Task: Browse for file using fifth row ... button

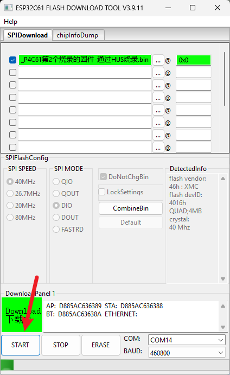Action: coord(158,111)
